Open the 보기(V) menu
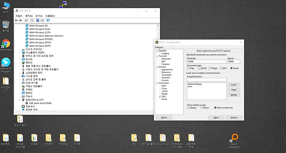286x153 pixels. click(x=39, y=16)
